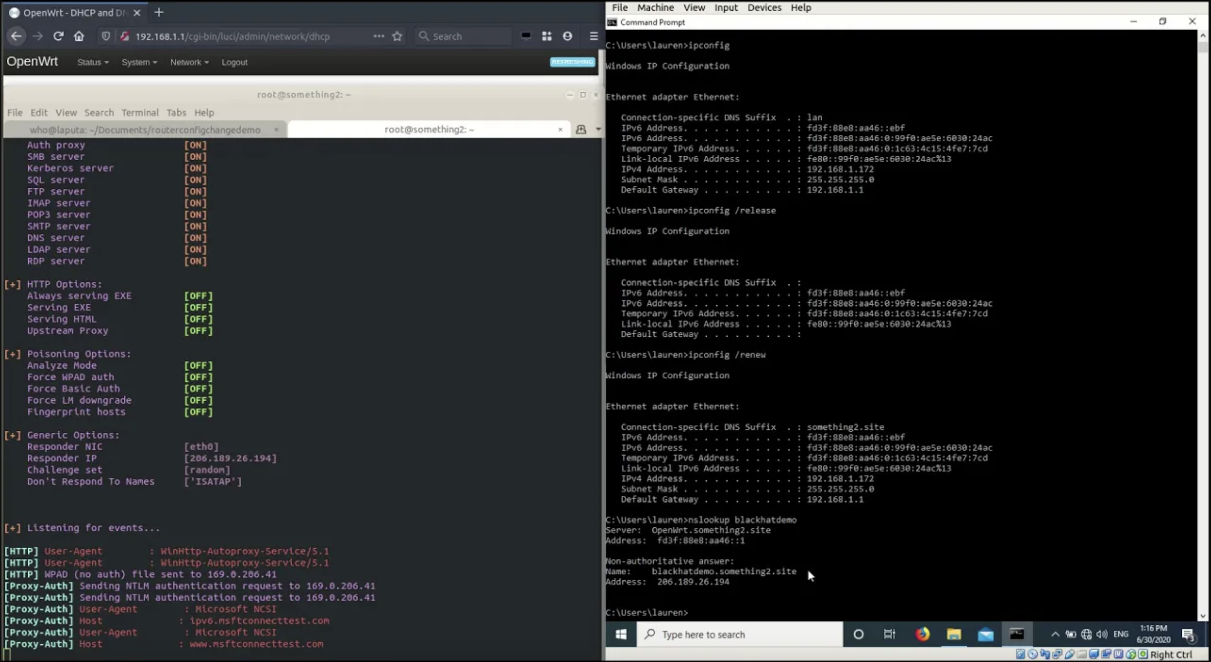
Task: Open Firefox hamburger application menu
Action: (594, 36)
